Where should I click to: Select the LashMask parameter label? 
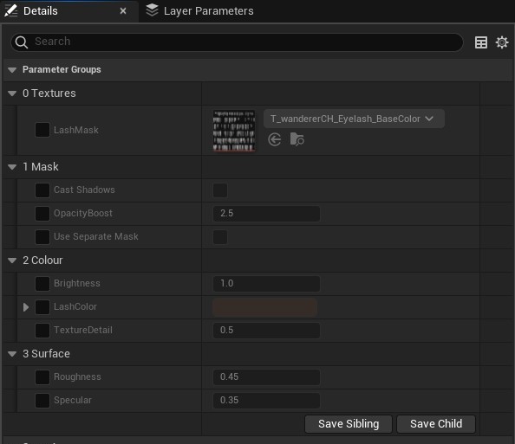coord(76,130)
